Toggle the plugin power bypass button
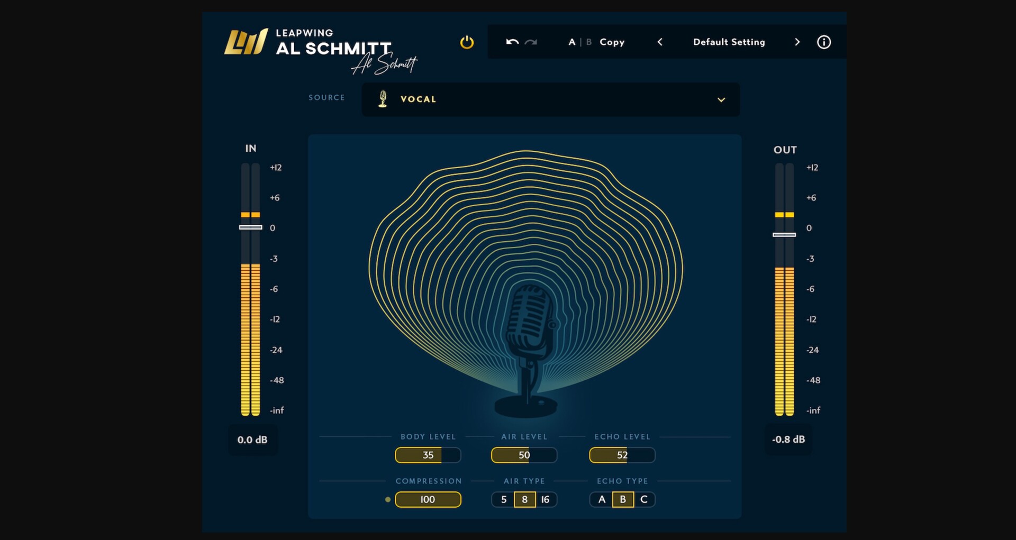The width and height of the screenshot is (1016, 540). tap(466, 42)
